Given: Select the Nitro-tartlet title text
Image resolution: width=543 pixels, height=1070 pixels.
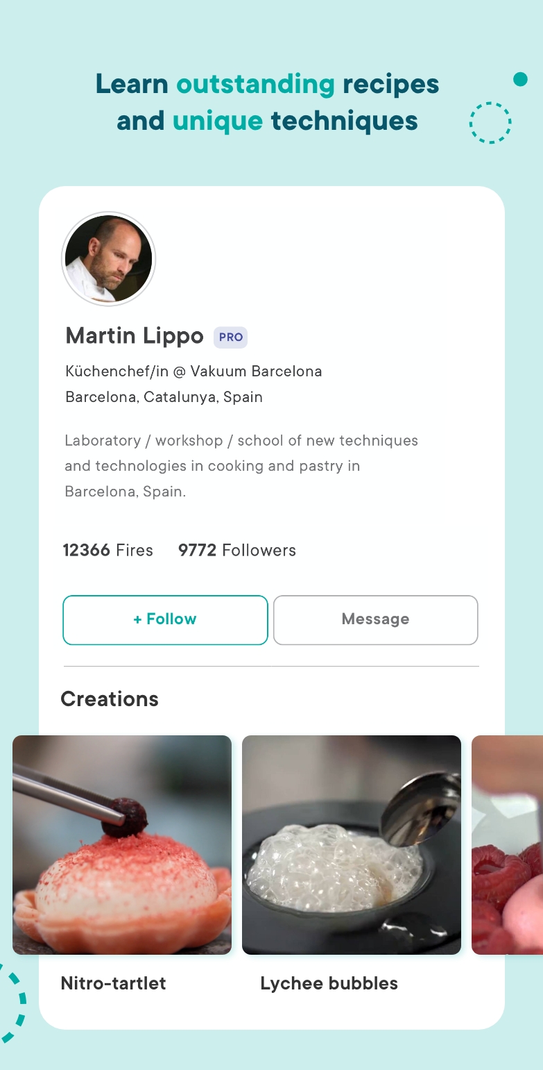Looking at the screenshot, I should point(113,983).
